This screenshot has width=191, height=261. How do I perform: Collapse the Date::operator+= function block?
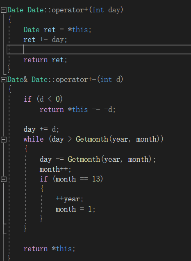[x=3, y=79]
